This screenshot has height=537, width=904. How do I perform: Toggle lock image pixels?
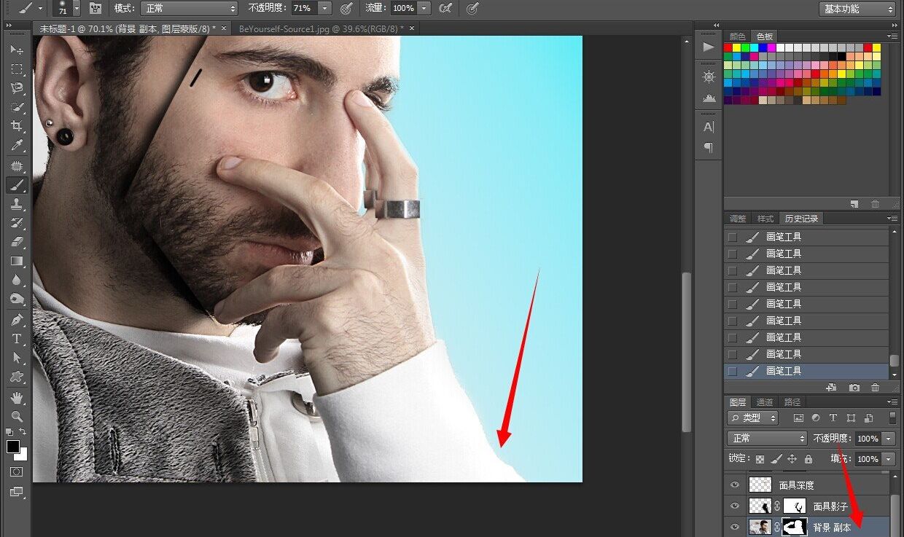click(776, 460)
